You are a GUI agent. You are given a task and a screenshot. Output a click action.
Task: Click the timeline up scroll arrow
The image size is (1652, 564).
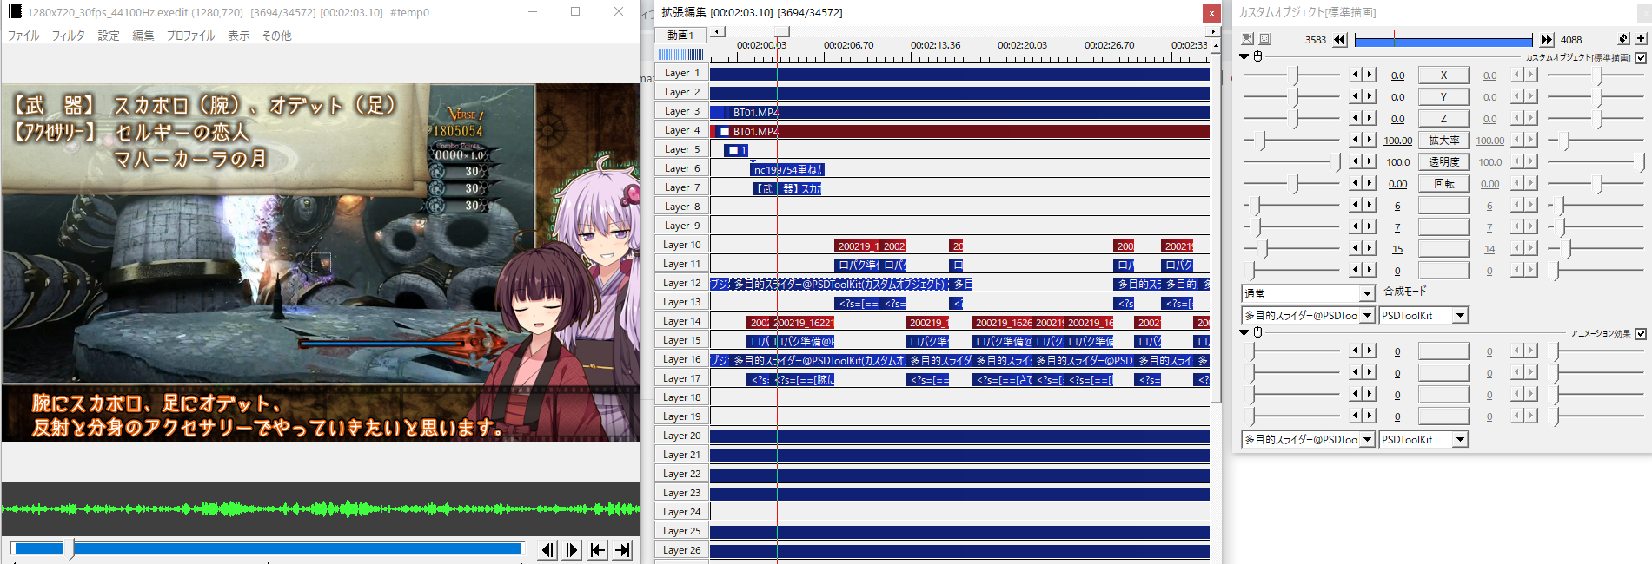pyautogui.click(x=1216, y=45)
